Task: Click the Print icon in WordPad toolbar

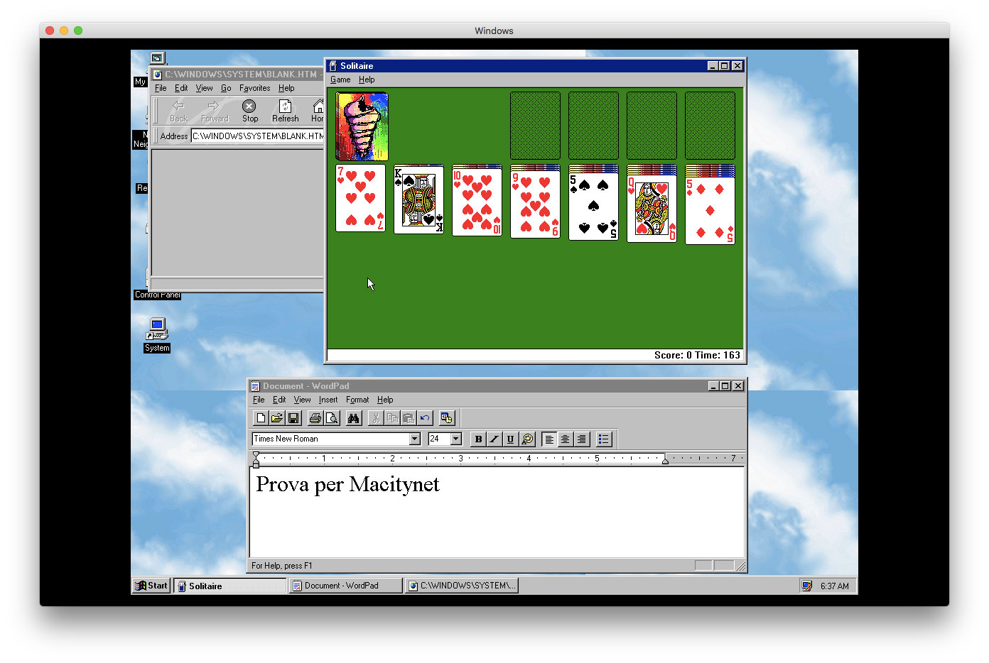Action: coord(315,418)
